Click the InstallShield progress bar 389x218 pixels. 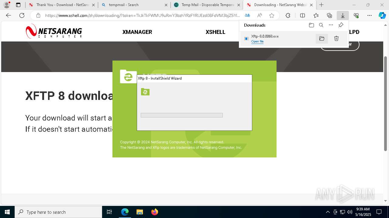click(x=182, y=115)
